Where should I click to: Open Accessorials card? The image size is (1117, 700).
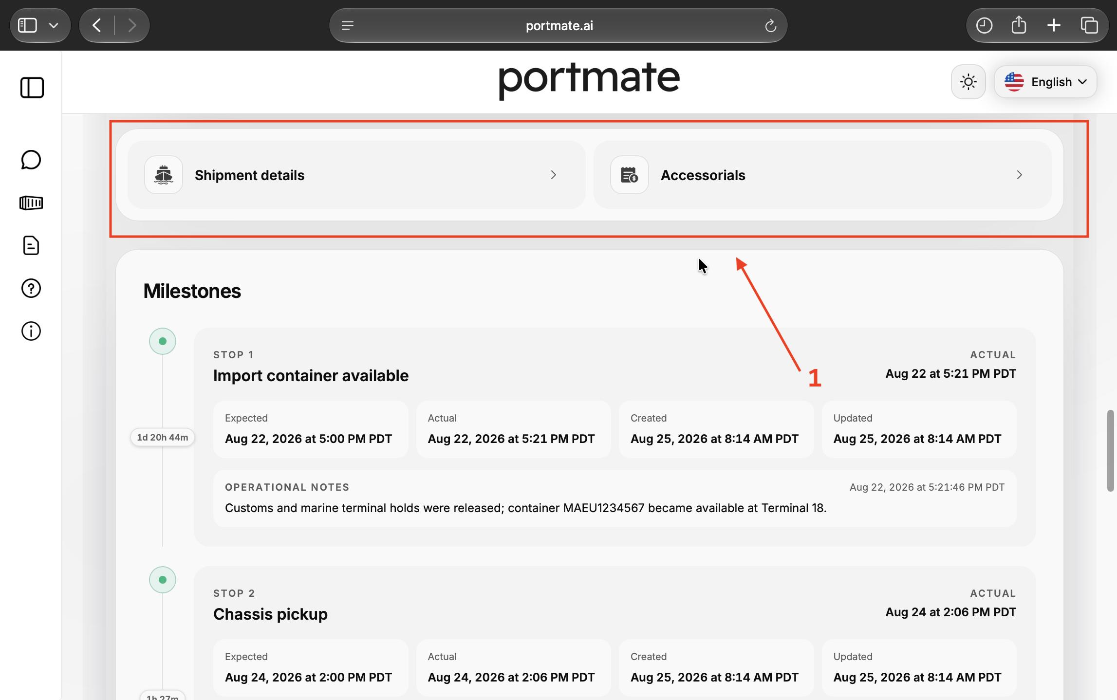[822, 175]
